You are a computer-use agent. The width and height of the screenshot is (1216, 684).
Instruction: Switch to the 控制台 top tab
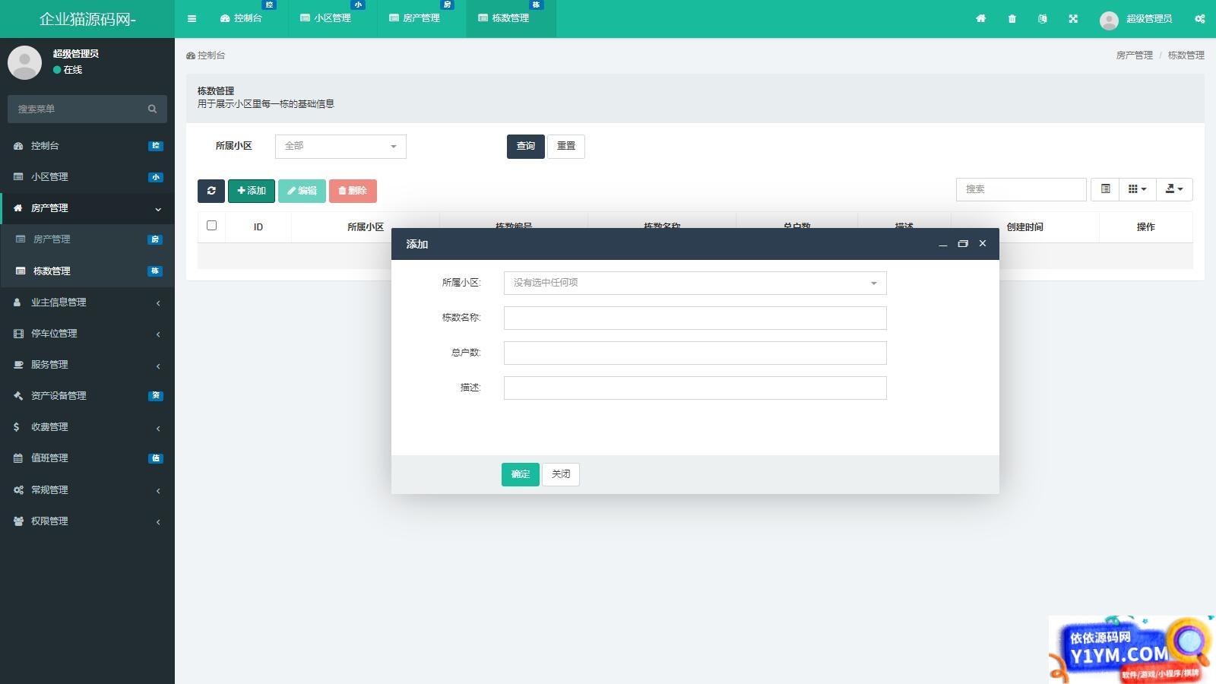pyautogui.click(x=241, y=18)
